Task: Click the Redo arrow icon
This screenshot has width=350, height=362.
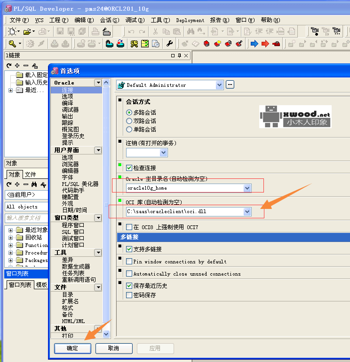Action: (142, 31)
